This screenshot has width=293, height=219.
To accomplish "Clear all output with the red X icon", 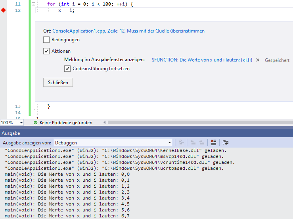I will tap(213, 142).
